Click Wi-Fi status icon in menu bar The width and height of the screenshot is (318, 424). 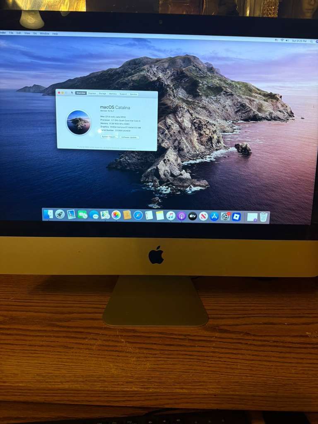coord(282,40)
